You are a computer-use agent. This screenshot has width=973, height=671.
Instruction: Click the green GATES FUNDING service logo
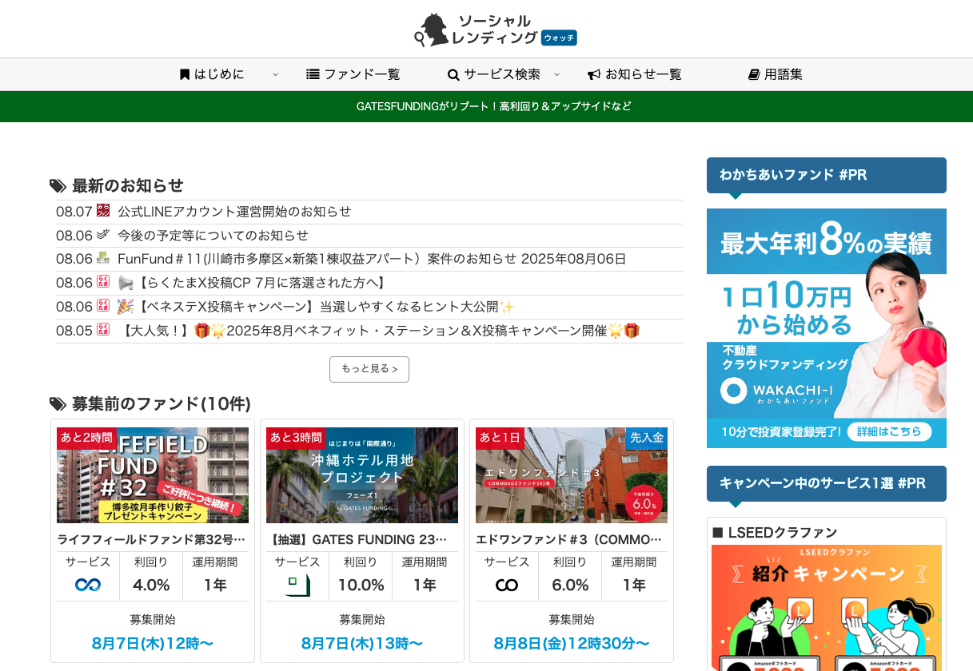coord(297,586)
